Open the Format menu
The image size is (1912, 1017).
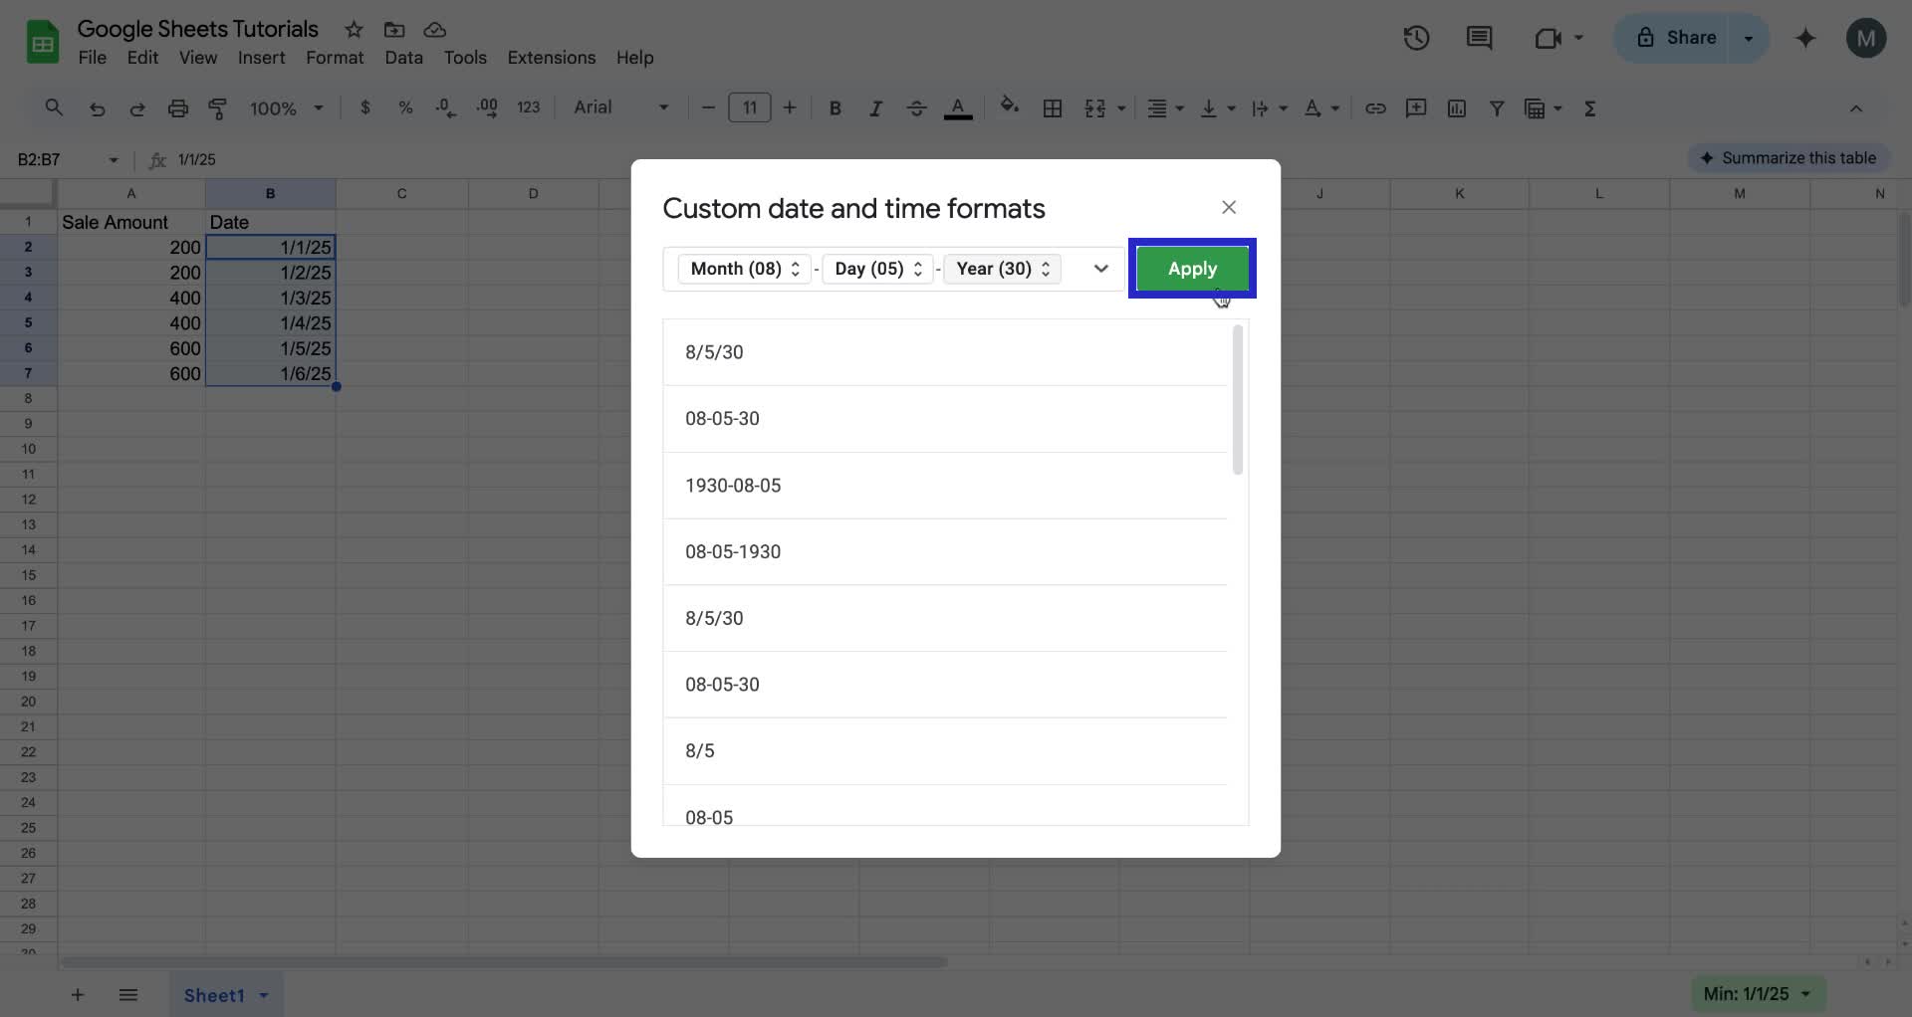(x=334, y=58)
